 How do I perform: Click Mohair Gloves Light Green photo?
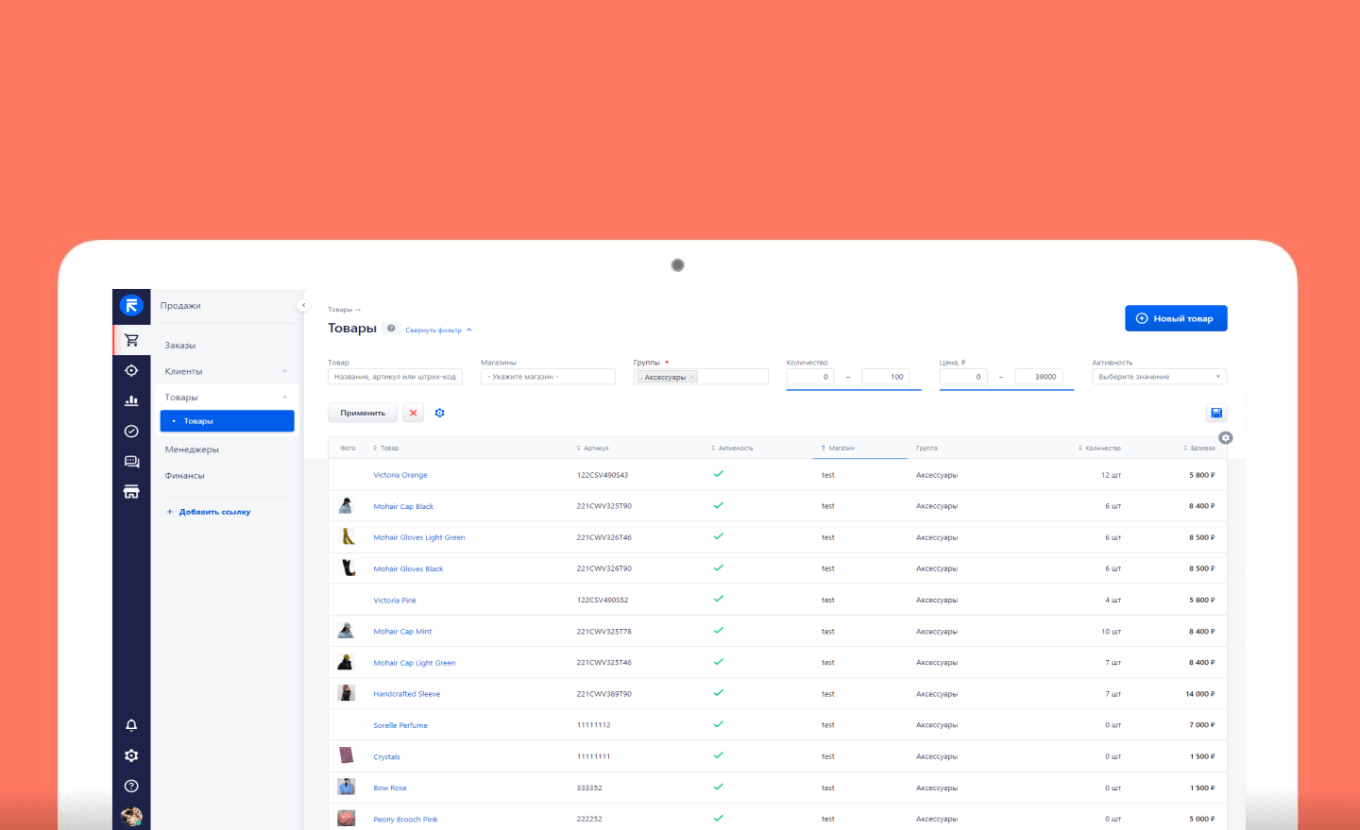tap(347, 536)
